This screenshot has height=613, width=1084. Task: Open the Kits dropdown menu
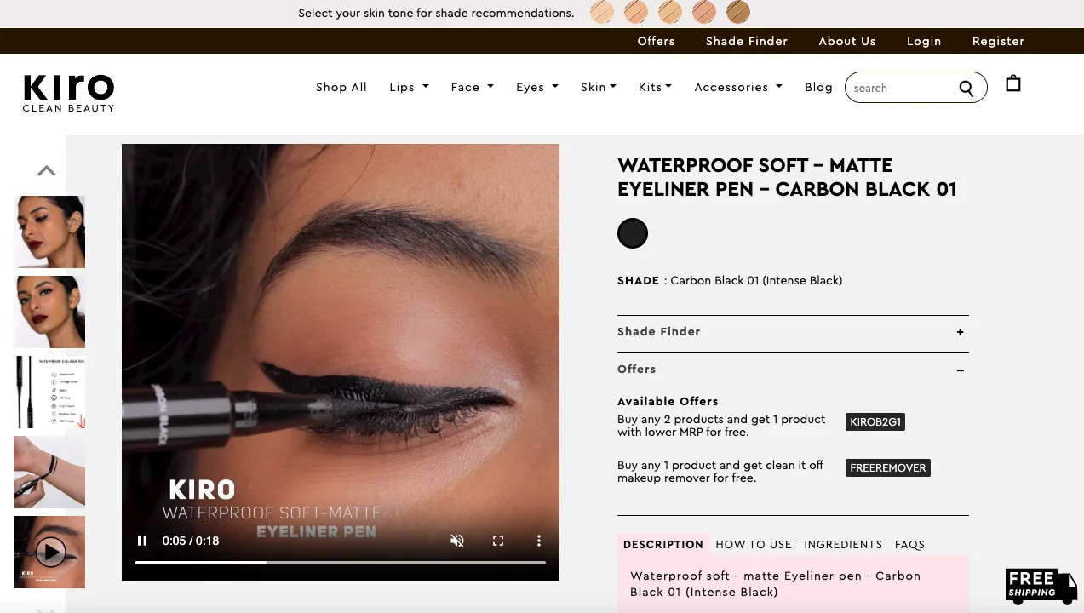(x=656, y=87)
